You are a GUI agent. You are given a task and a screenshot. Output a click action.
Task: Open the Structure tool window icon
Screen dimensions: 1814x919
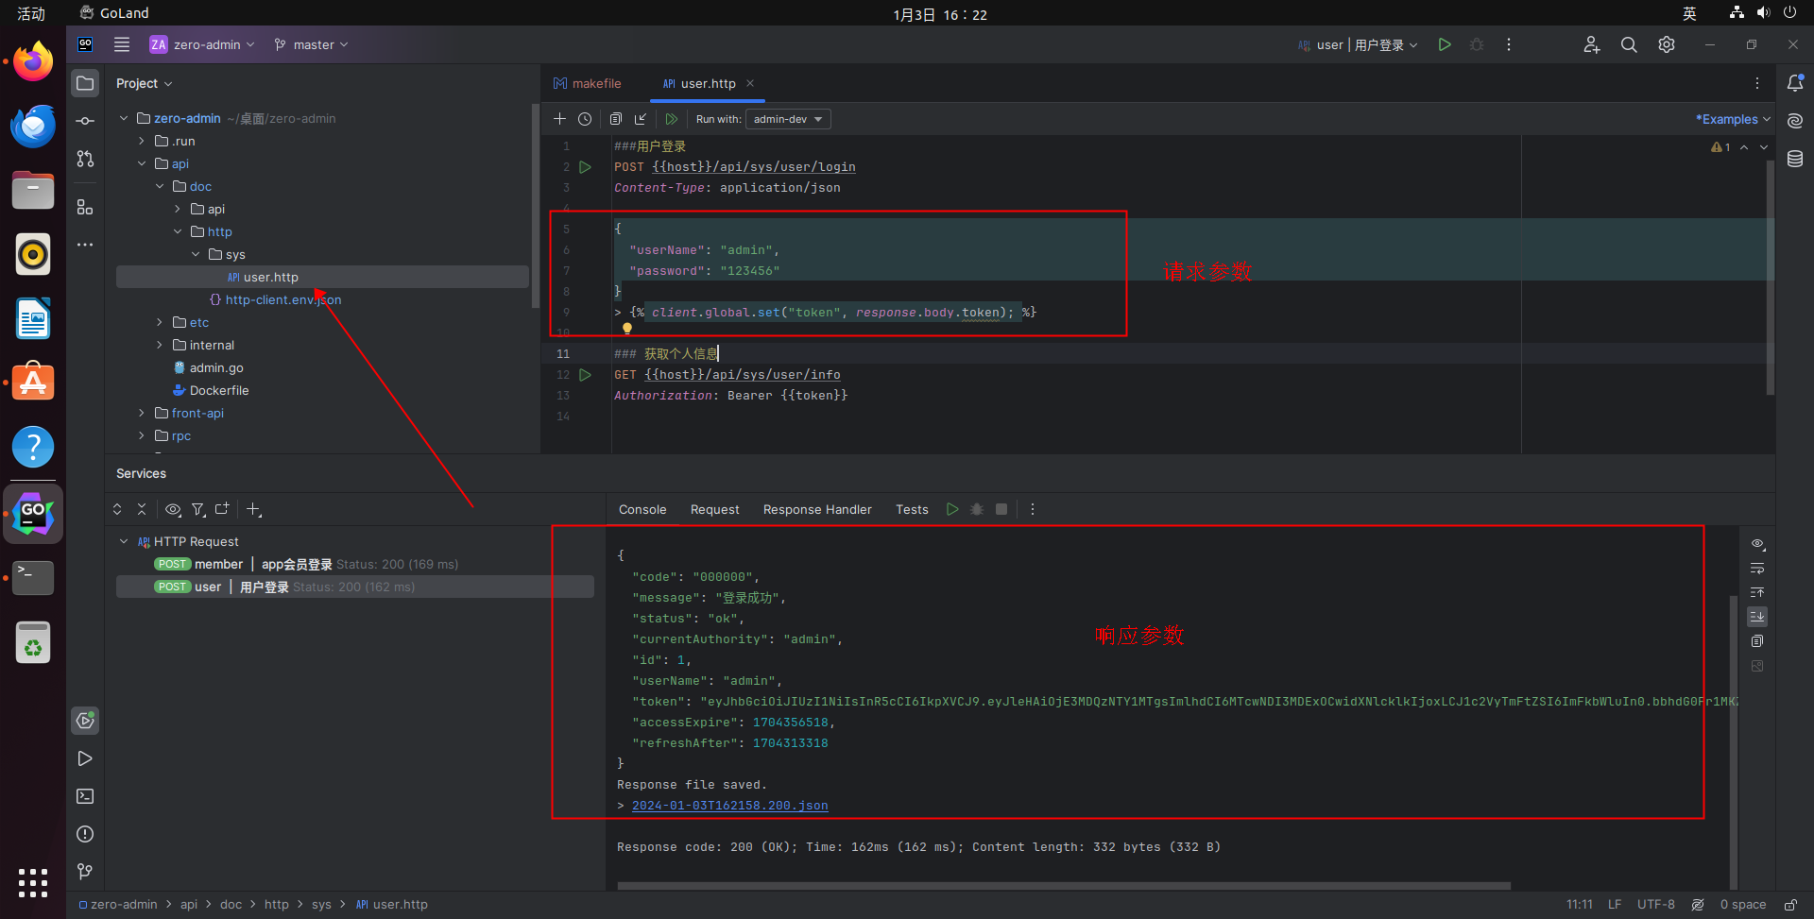(85, 207)
